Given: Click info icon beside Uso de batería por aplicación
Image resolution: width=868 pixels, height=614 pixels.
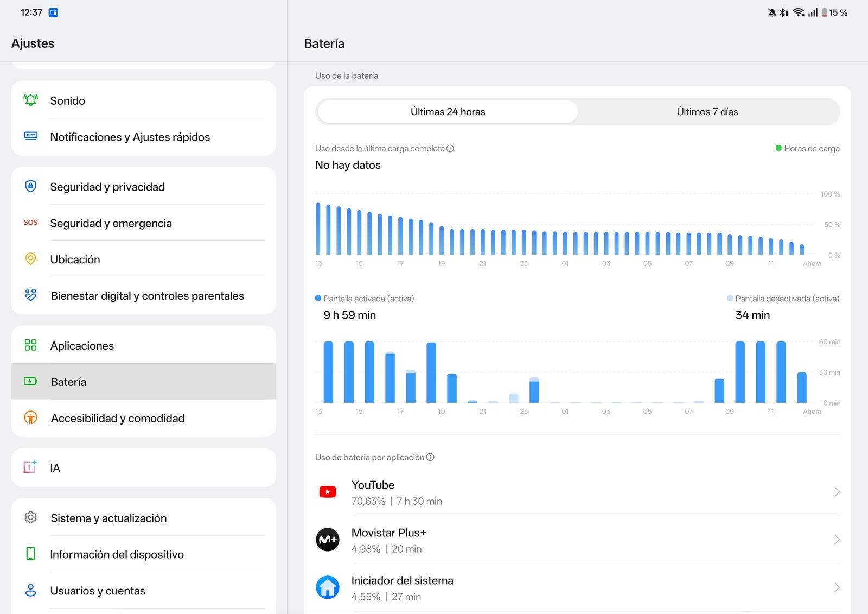Looking at the screenshot, I should (430, 457).
